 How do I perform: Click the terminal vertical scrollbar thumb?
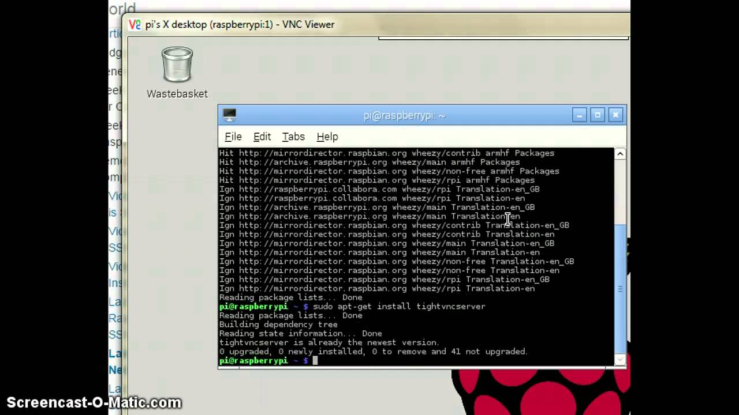tap(620, 288)
